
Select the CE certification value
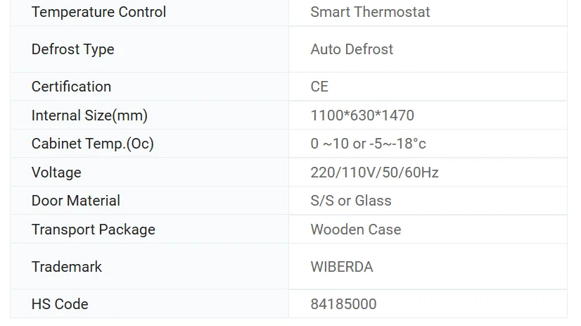(x=319, y=87)
